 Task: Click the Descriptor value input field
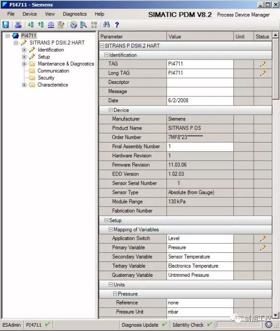[200, 82]
